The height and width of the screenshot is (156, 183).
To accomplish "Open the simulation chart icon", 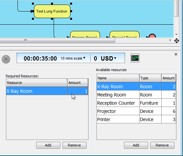I will click(135, 58).
